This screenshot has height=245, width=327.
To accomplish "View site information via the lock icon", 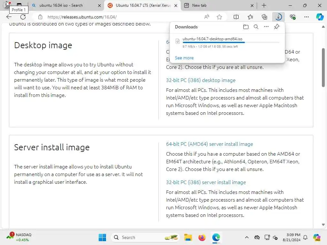I will point(40,17).
